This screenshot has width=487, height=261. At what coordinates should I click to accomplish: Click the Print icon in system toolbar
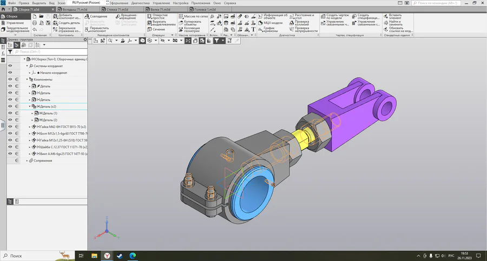(x=35, y=23)
